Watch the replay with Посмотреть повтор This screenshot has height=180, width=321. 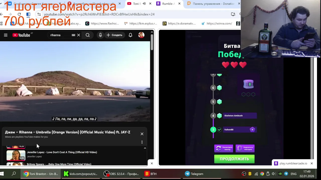(224, 148)
